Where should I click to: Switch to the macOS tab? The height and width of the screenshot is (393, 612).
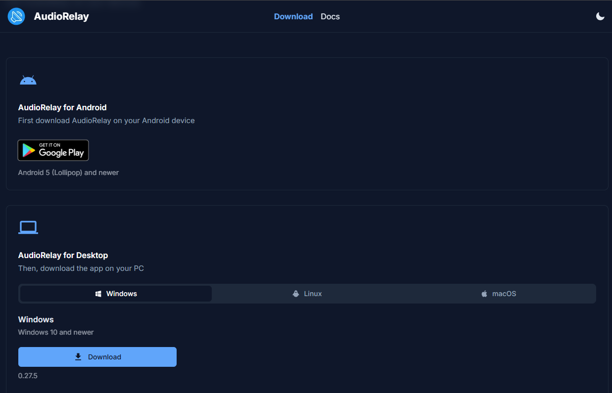499,294
